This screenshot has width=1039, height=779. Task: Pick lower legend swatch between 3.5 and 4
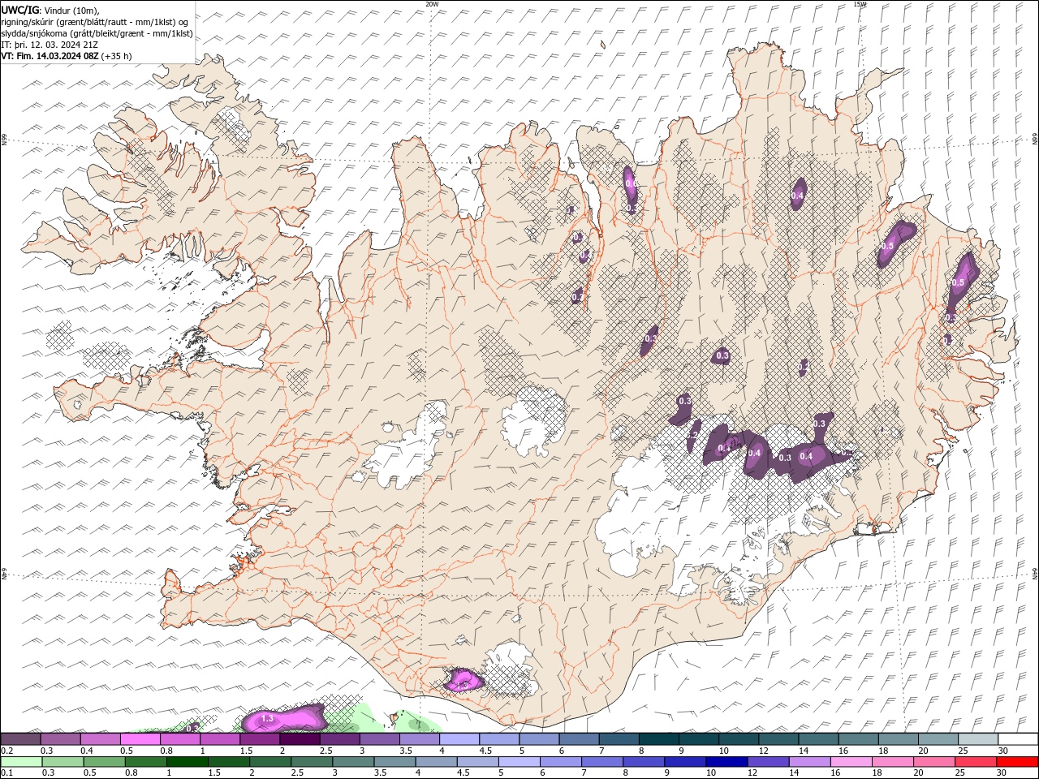tap(394, 762)
